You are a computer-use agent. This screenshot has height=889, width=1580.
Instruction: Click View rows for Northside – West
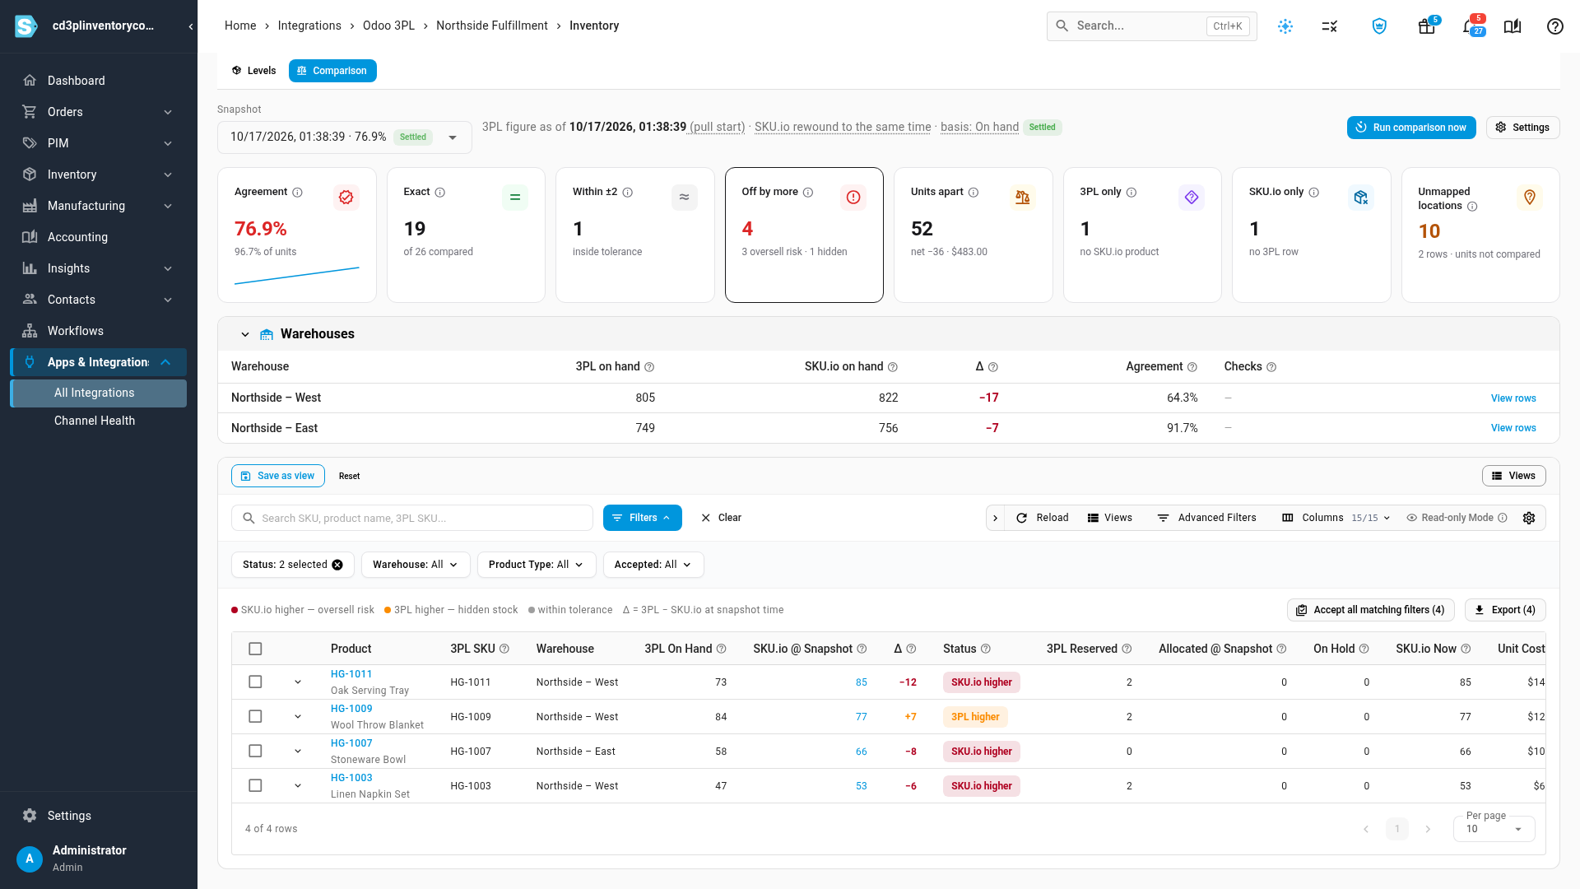(x=1513, y=398)
